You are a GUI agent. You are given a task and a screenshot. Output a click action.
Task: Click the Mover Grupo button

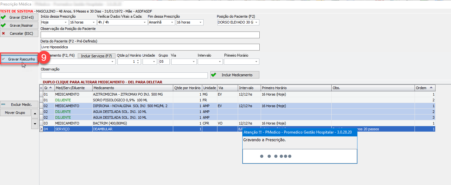pyautogui.click(x=15, y=113)
